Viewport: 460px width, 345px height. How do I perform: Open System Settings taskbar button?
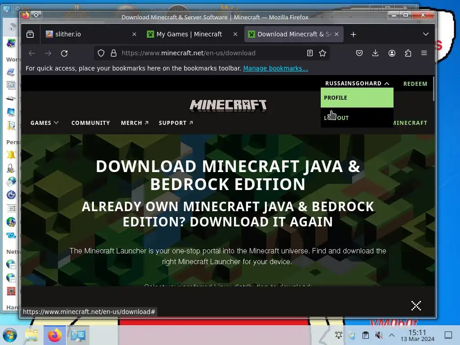78,335
